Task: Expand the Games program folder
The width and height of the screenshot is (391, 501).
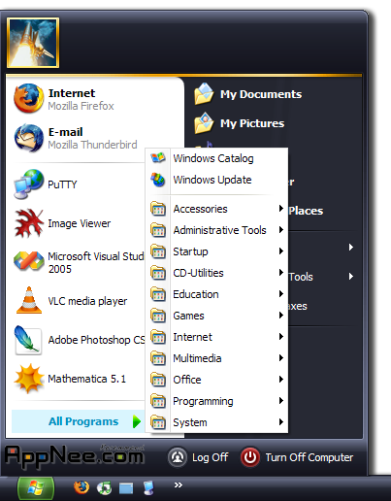Action: click(216, 316)
